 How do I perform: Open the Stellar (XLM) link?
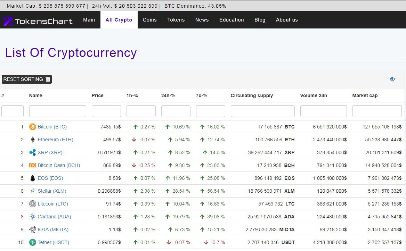[52, 191]
